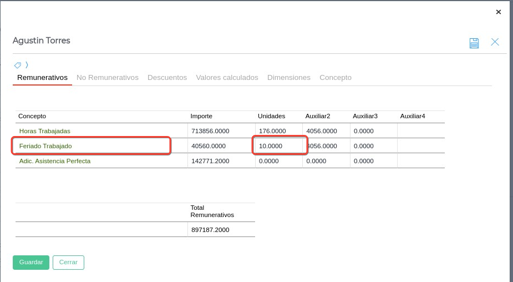Expand the chevron next to the tag icon
The height and width of the screenshot is (282, 513).
[27, 65]
